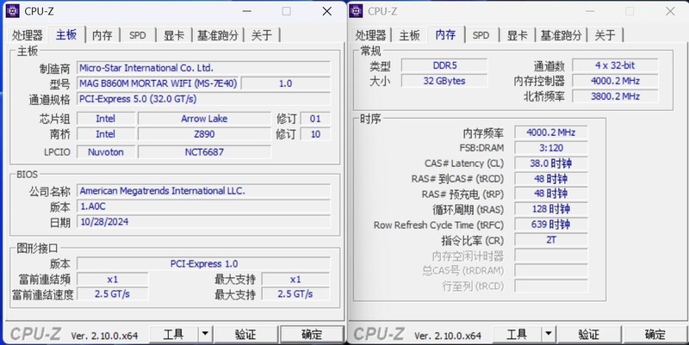
Task: Close the left CPU-Z window
Action: tap(327, 11)
